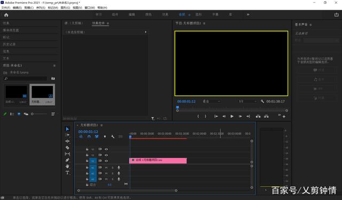Select the Selection (arrow) tool

[x=67, y=129]
